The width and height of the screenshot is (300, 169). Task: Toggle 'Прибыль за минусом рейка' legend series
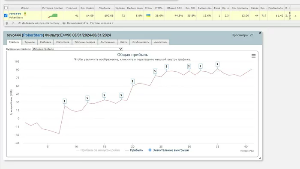98,150
